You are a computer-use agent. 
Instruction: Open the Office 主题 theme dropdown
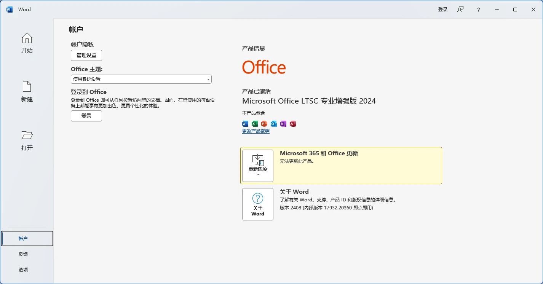point(141,79)
